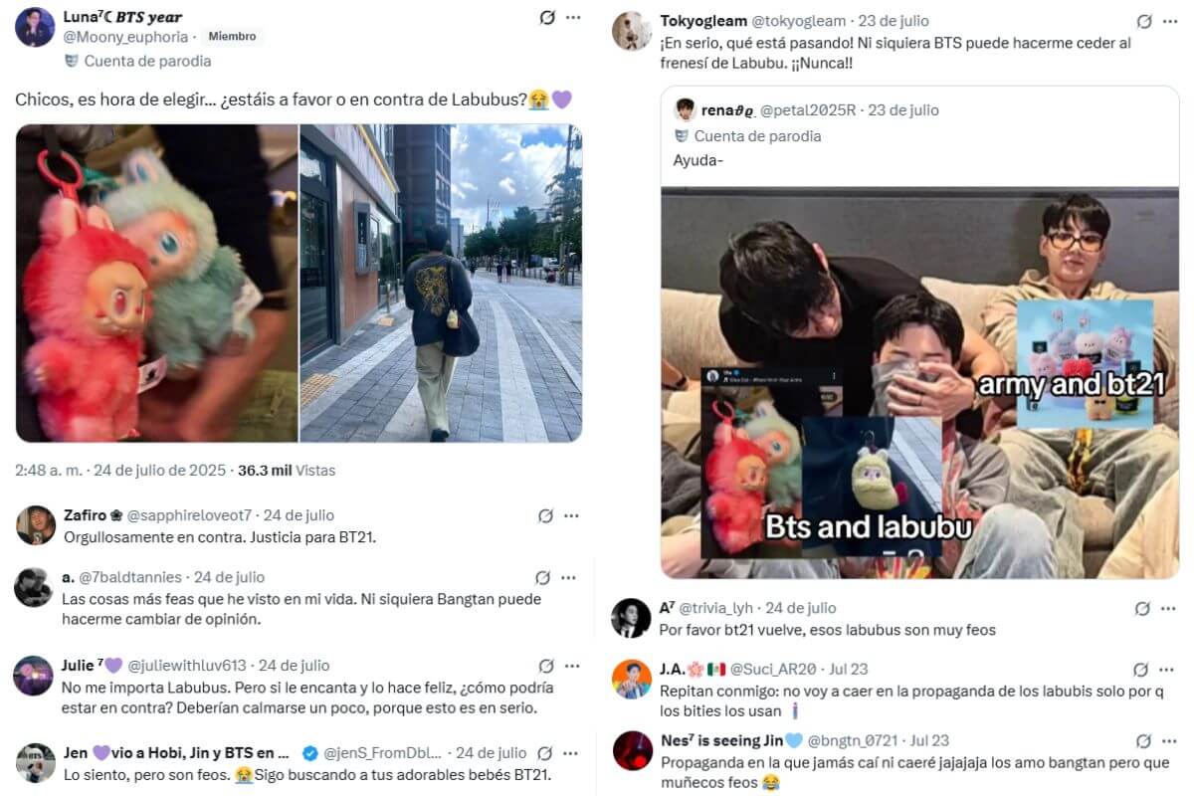The height and width of the screenshot is (796, 1194).
Task: Open three-dot menu on Zafiro's reply
Action: [x=571, y=515]
